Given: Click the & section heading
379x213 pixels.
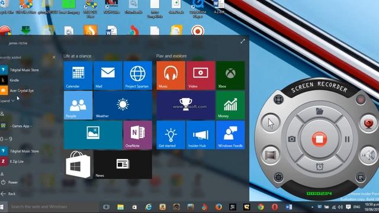Looking at the screenshot, I should click(x=2, y=114).
